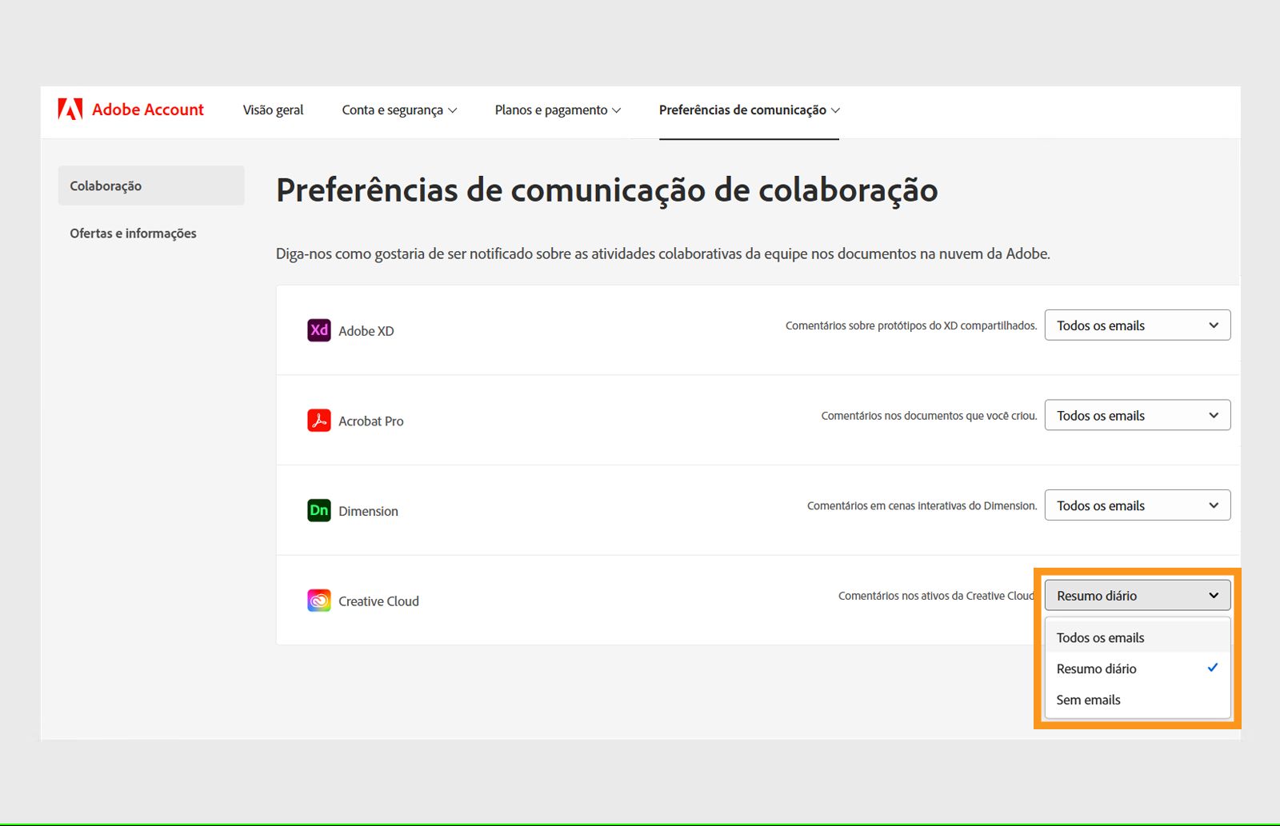Expand the Planos e pagamento menu
1280x826 pixels.
558,110
